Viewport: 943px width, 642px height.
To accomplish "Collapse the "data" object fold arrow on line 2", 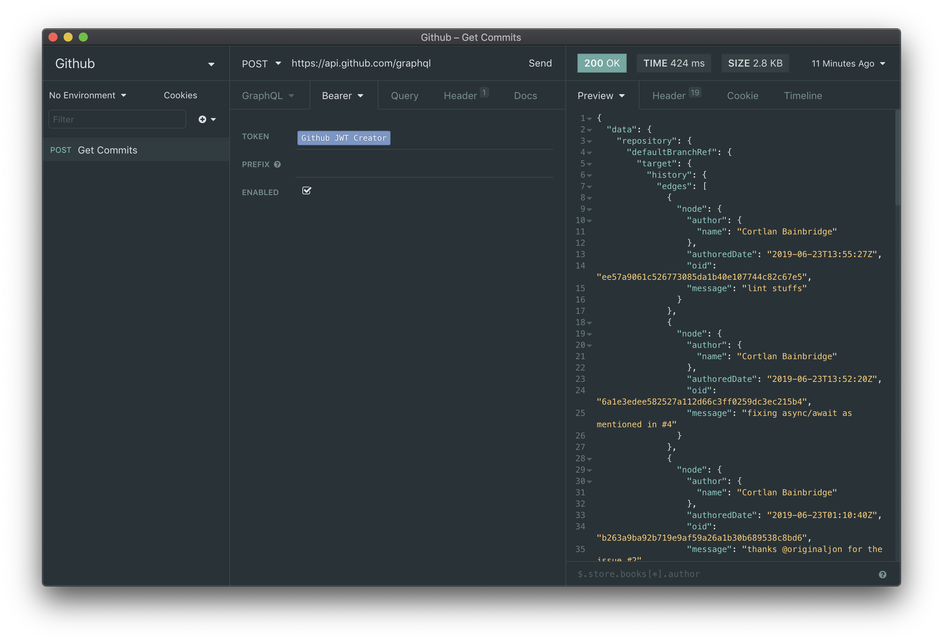I will [x=589, y=130].
